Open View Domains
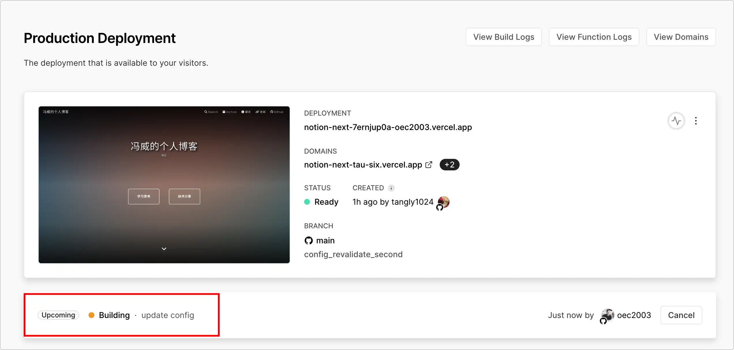Image resolution: width=734 pixels, height=350 pixels. pos(681,37)
